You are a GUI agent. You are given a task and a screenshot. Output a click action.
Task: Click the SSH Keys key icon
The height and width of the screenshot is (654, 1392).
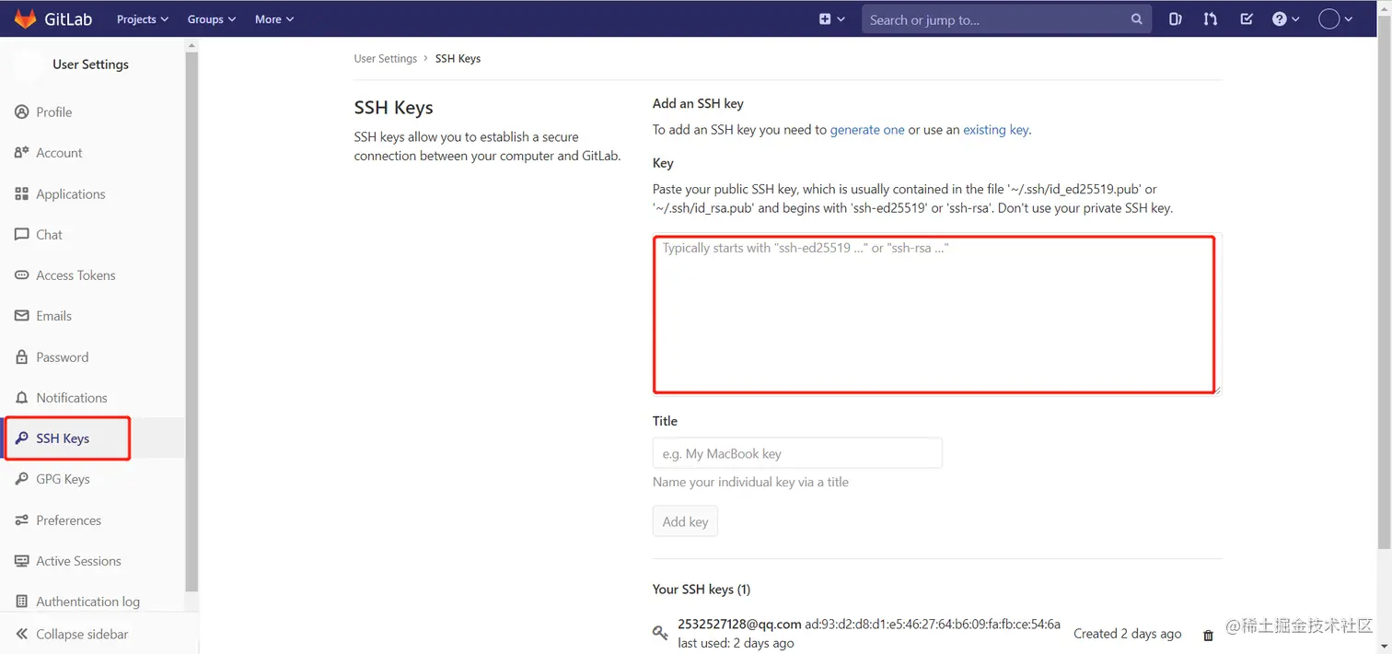pyautogui.click(x=22, y=438)
